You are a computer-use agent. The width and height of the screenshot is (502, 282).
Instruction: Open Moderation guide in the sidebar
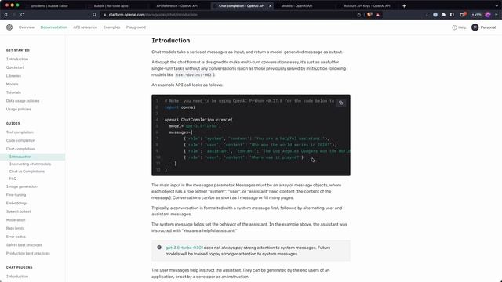[16, 220]
